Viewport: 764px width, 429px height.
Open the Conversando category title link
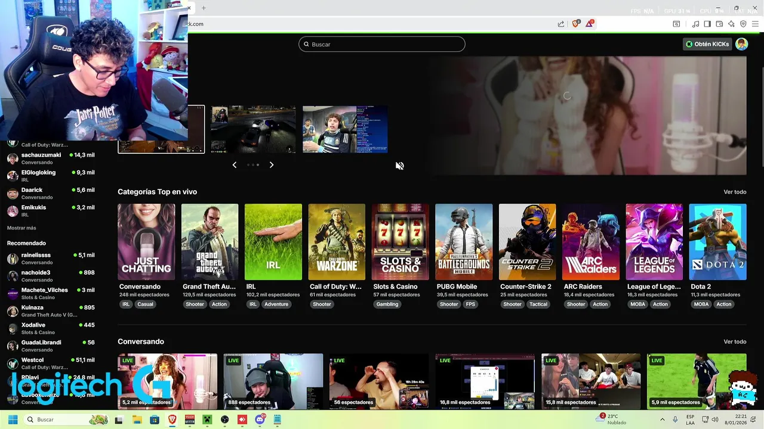pos(140,287)
